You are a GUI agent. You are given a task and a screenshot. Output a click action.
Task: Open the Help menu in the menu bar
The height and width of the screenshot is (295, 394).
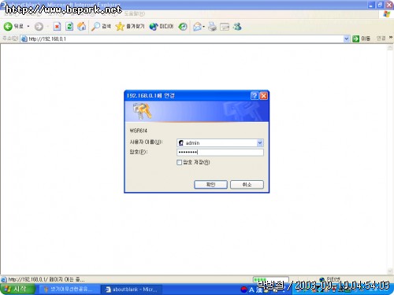[x=135, y=13]
